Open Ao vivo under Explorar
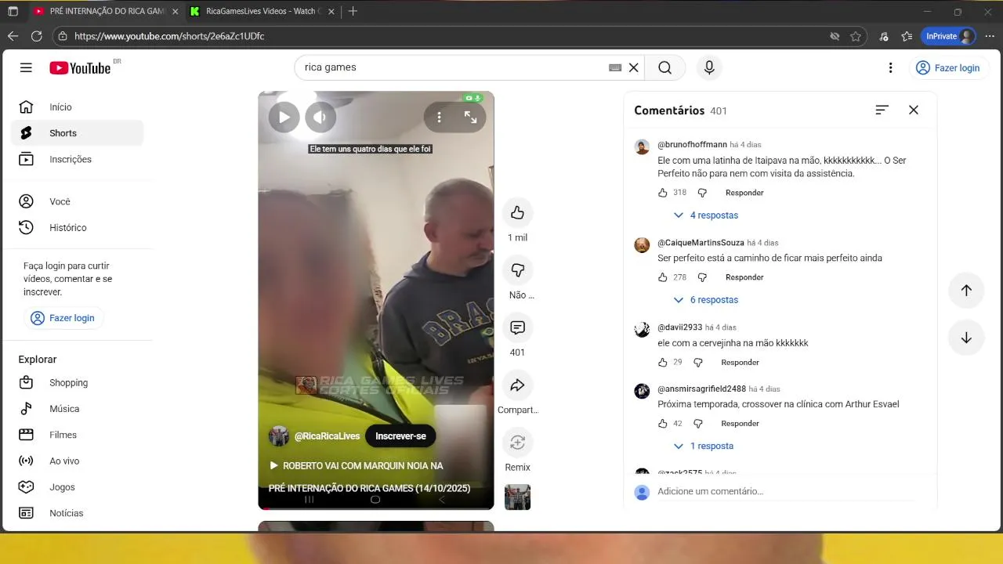The width and height of the screenshot is (1003, 564). 77,461
